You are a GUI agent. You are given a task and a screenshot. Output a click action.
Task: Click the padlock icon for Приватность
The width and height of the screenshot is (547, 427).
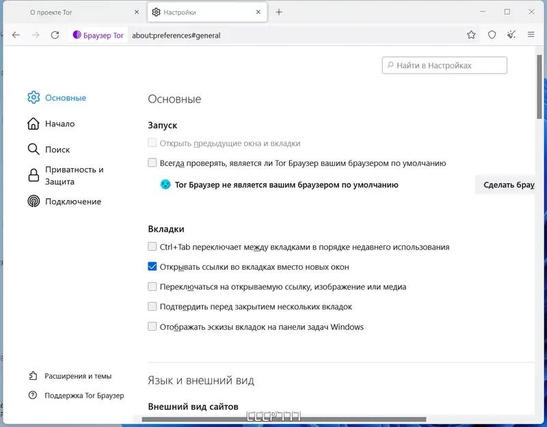click(34, 176)
